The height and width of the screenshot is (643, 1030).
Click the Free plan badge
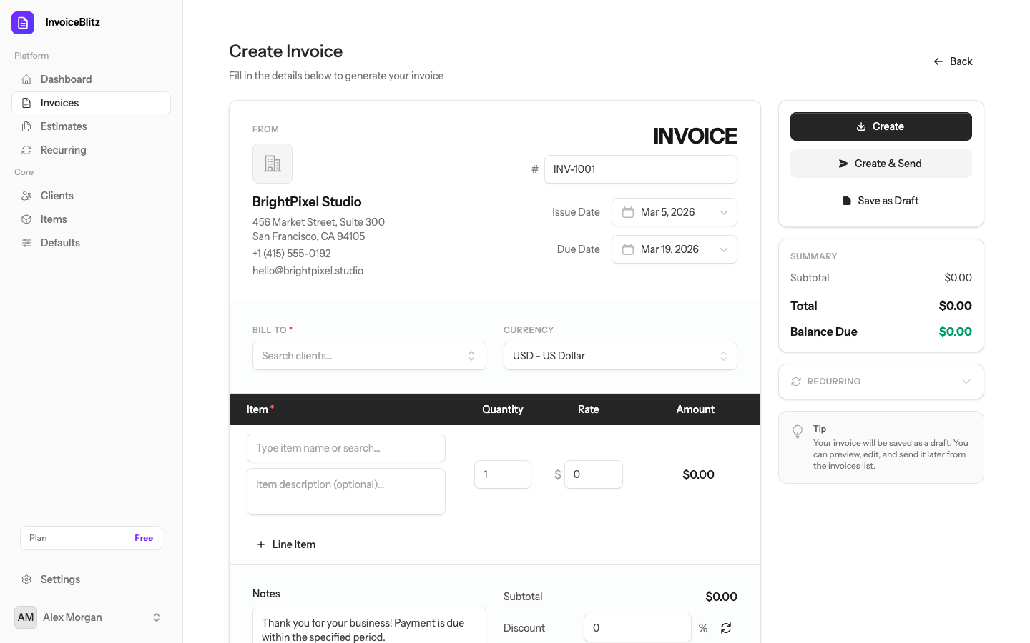click(143, 537)
